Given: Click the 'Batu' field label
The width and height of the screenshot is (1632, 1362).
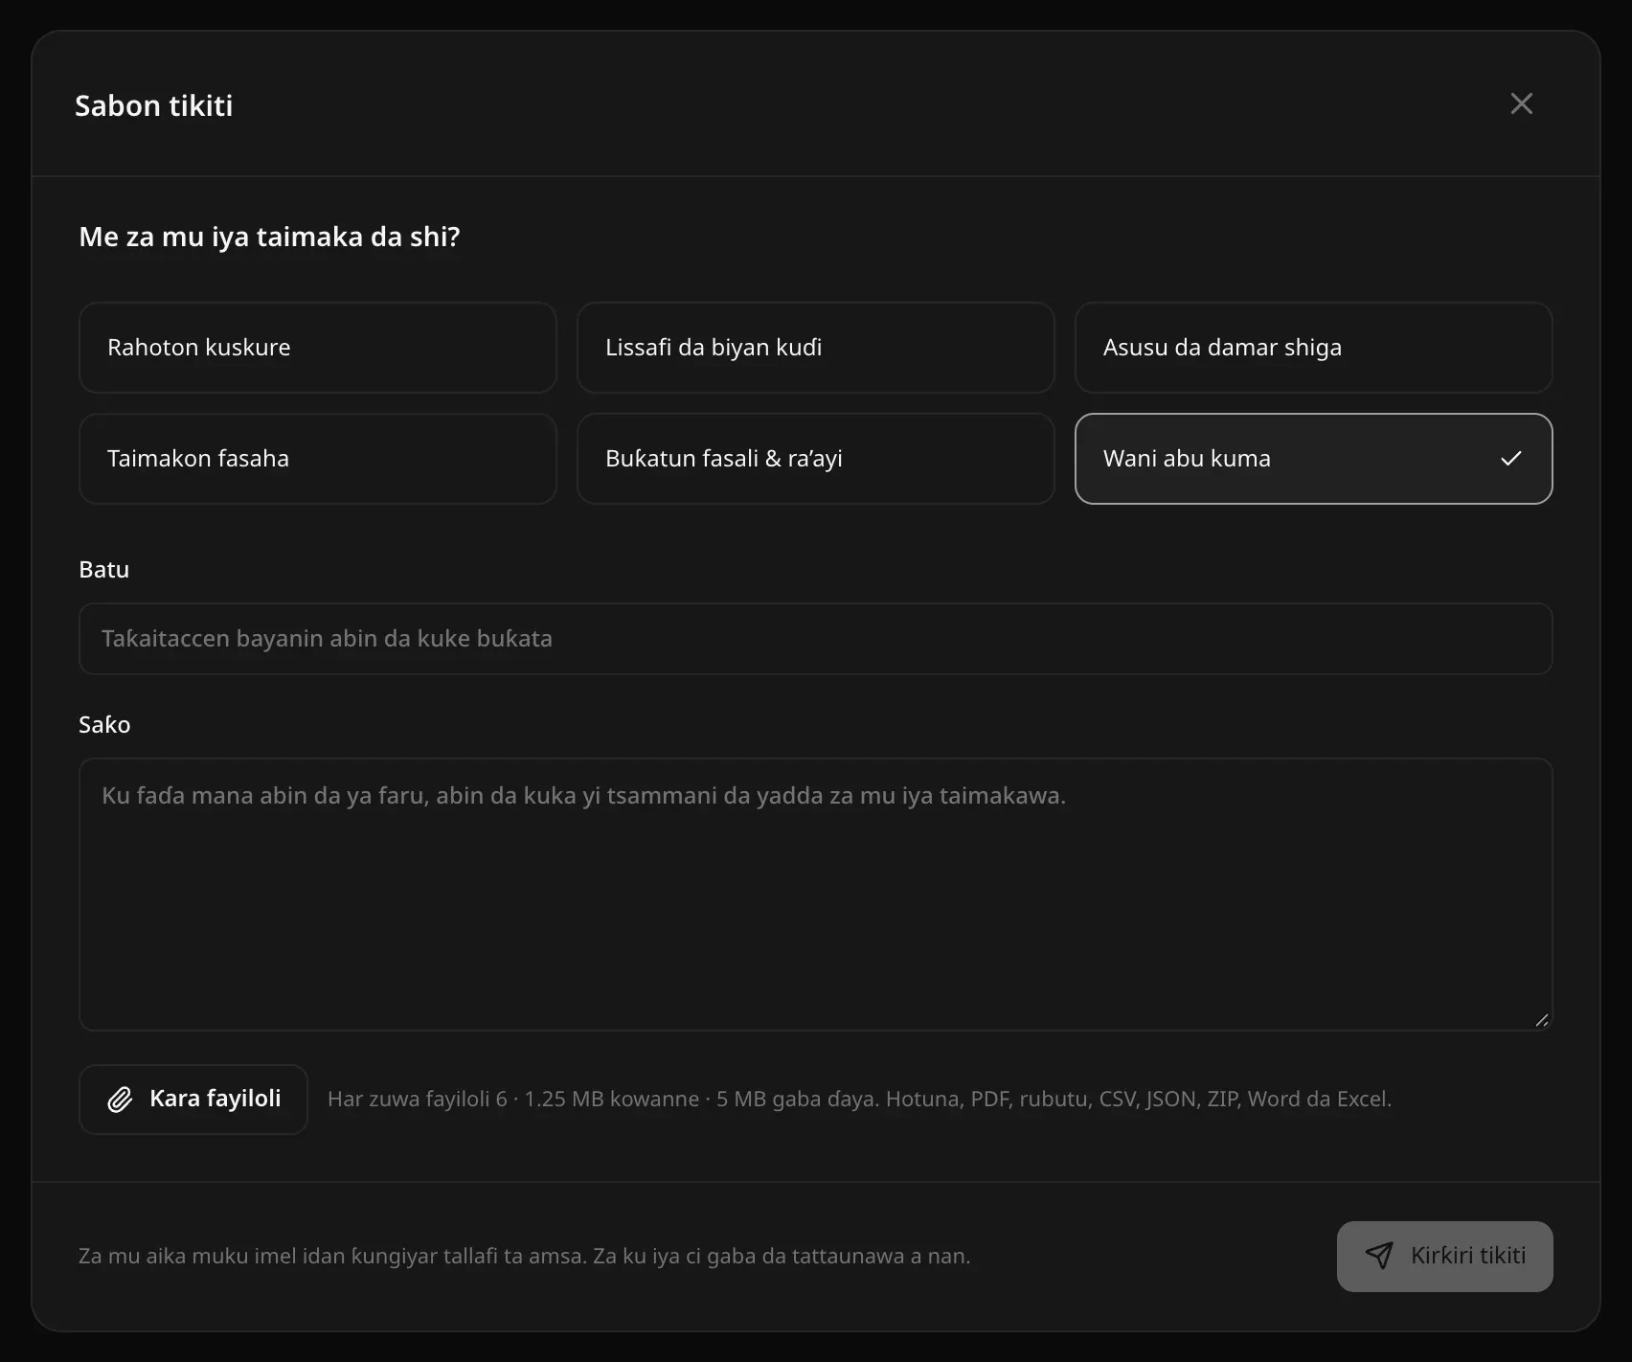Looking at the screenshot, I should tap(103, 570).
